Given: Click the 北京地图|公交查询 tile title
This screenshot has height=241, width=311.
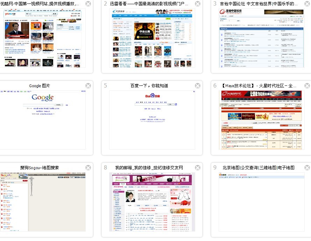Looking at the screenshot, I should 259,168.
